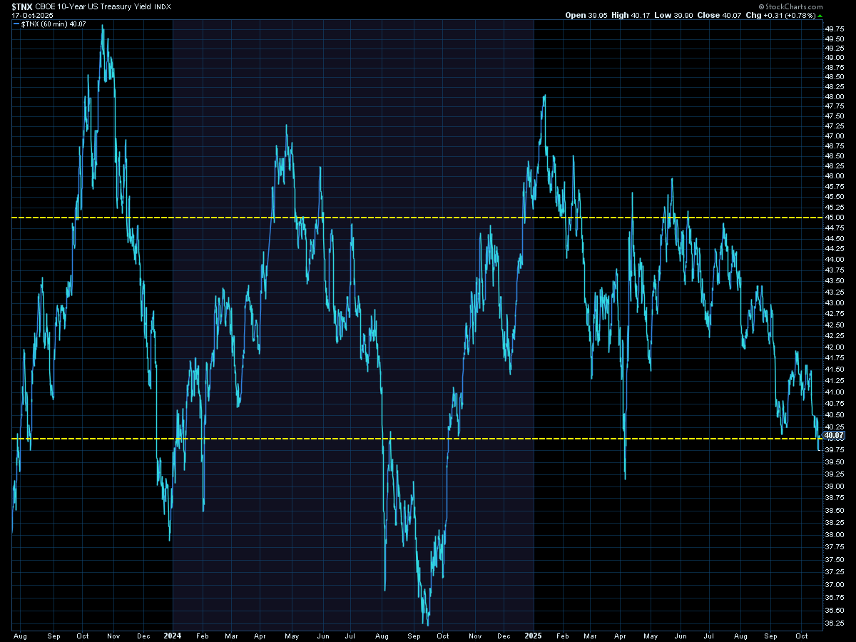
Task: Click the yellow dashed line at 45.00
Action: coord(428,218)
